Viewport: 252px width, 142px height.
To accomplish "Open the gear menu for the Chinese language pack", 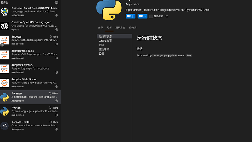I will [57, 15].
